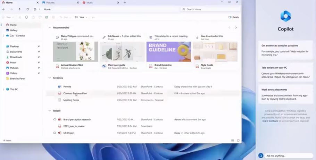
Task: Open the New dropdown menu
Action: (x=8, y=17)
